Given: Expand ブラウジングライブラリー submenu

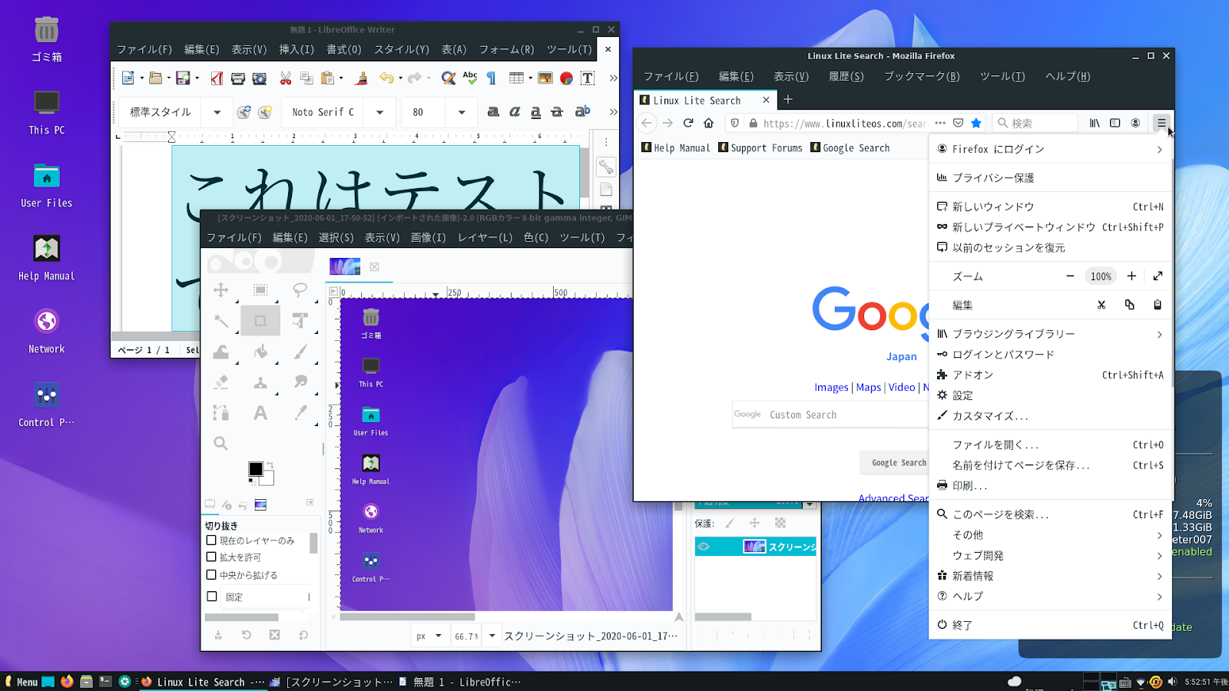Looking at the screenshot, I should (1050, 334).
